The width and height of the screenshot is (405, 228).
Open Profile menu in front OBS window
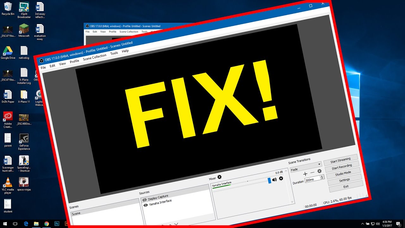75,61
